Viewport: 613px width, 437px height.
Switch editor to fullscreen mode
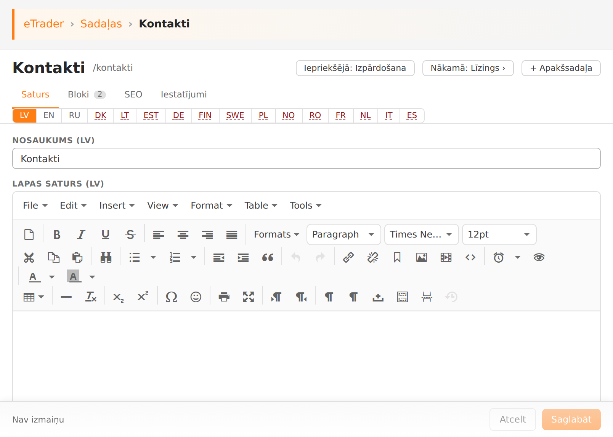(249, 297)
